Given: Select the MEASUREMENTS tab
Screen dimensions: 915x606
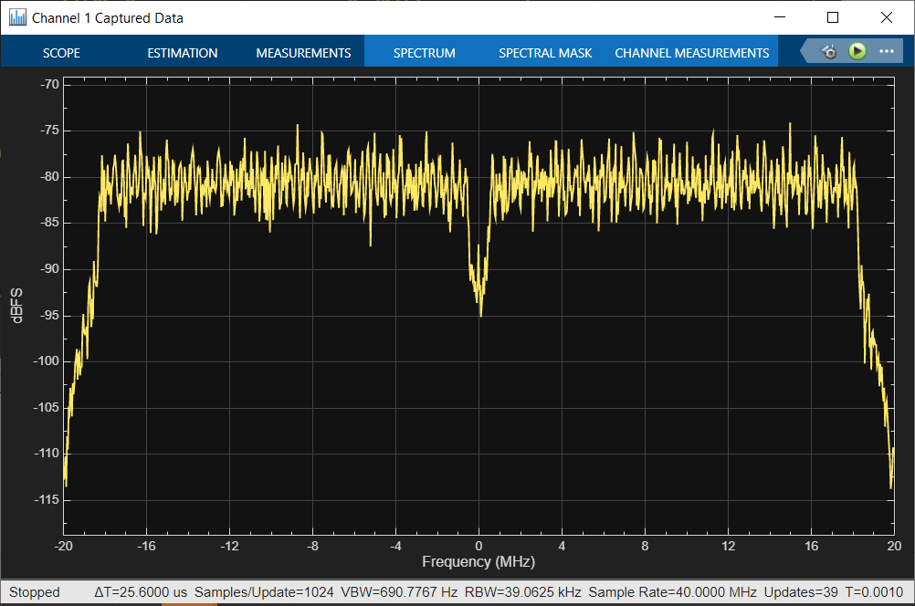Looking at the screenshot, I should pyautogui.click(x=303, y=53).
